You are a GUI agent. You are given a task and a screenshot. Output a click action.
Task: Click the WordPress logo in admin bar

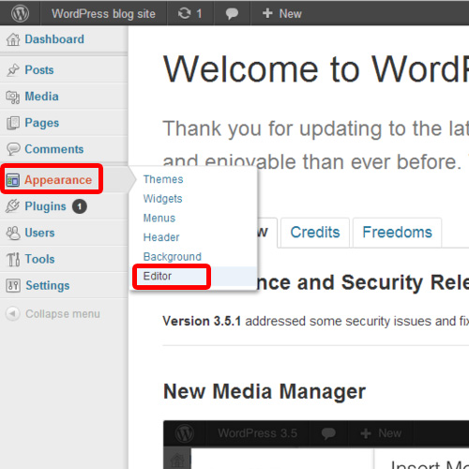pos(20,13)
